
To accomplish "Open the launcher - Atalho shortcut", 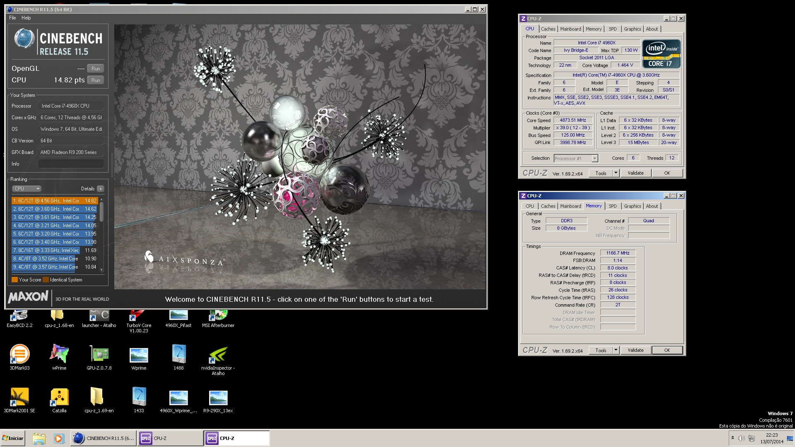I will (99, 318).
